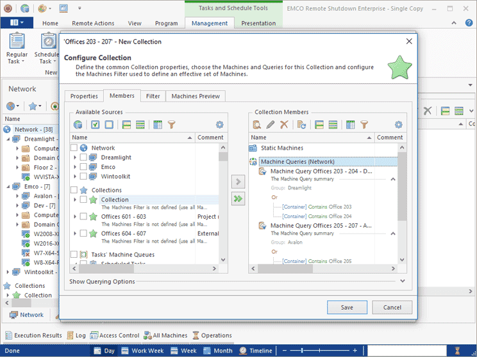Expand the Emco node in Available Sources
This screenshot has height=357, width=477.
pyautogui.click(x=75, y=167)
